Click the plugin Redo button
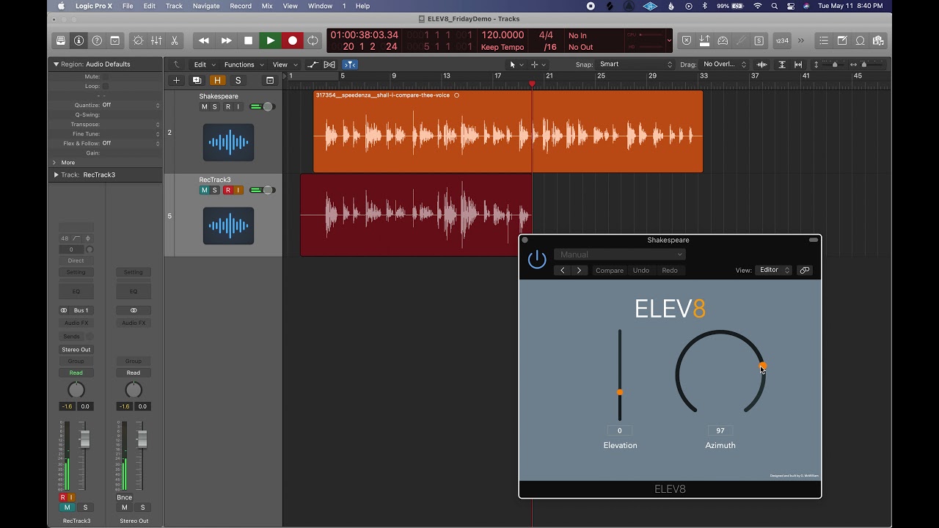The image size is (939, 528). pos(670,271)
